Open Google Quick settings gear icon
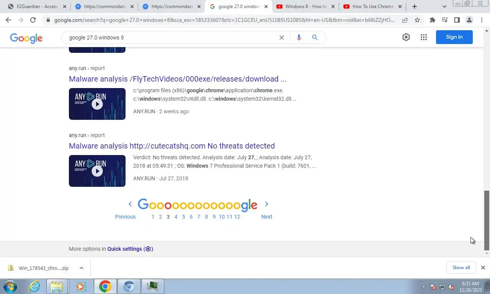 (406, 37)
